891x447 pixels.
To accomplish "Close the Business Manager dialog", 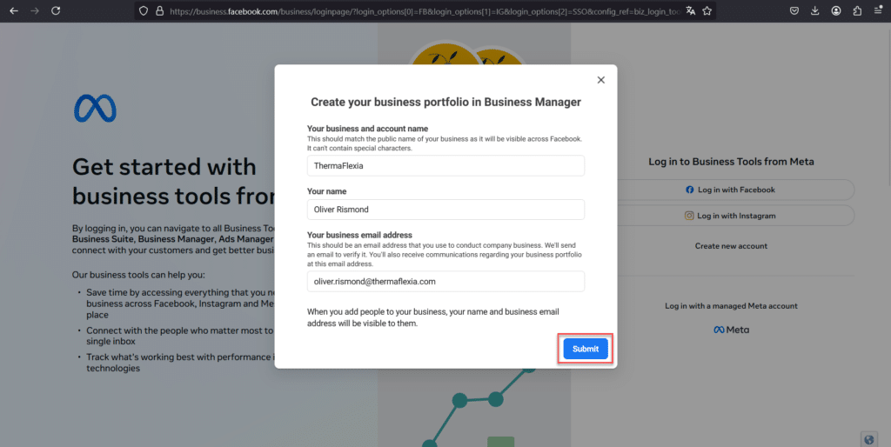I will point(600,80).
